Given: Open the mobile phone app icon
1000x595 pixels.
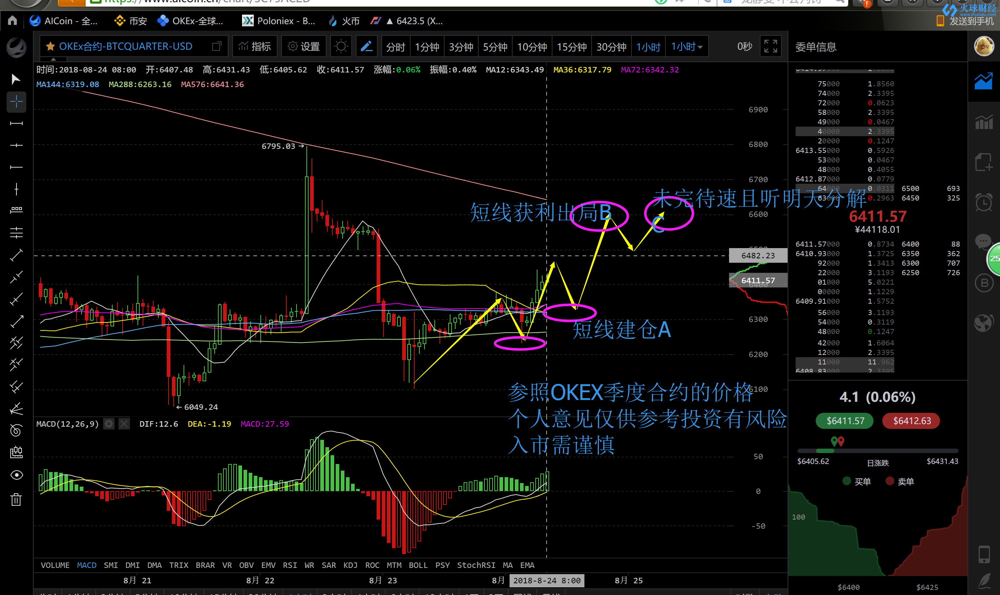Looking at the screenshot, I should 984,554.
